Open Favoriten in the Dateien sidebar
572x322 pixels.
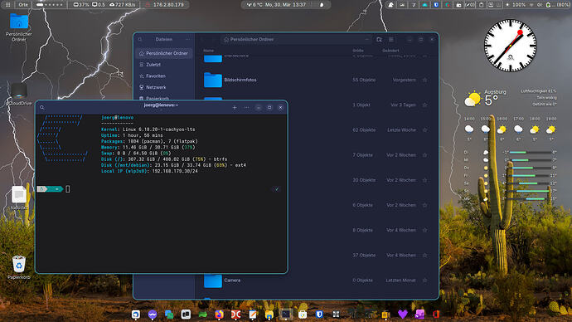click(163, 76)
